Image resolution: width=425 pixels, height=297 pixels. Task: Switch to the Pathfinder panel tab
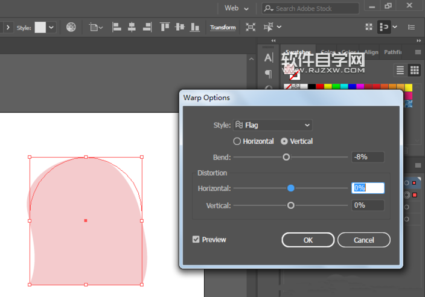[393, 52]
